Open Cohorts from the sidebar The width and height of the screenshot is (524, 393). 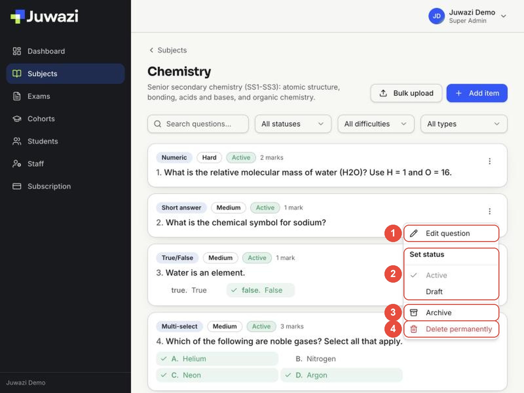pyautogui.click(x=65, y=119)
